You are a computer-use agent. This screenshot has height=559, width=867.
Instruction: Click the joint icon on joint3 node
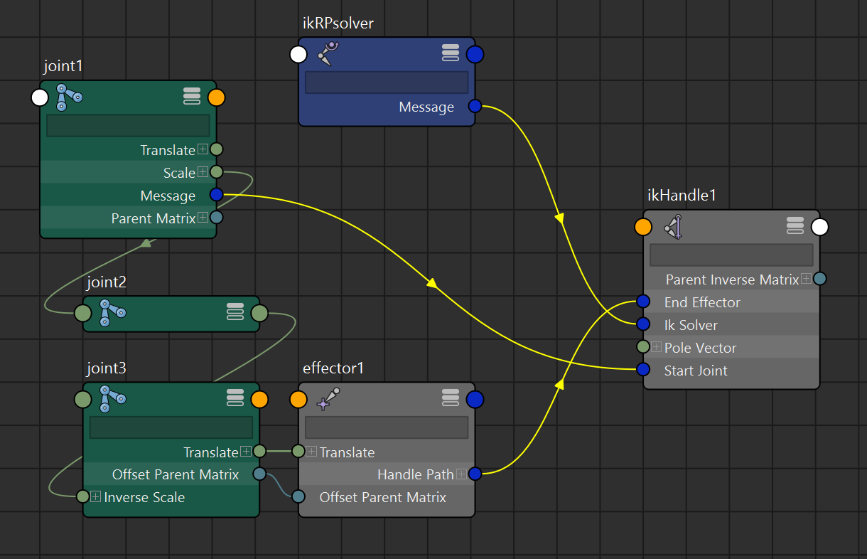112,398
